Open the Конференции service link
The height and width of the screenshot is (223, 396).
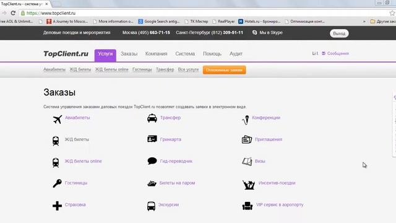pyautogui.click(x=266, y=118)
